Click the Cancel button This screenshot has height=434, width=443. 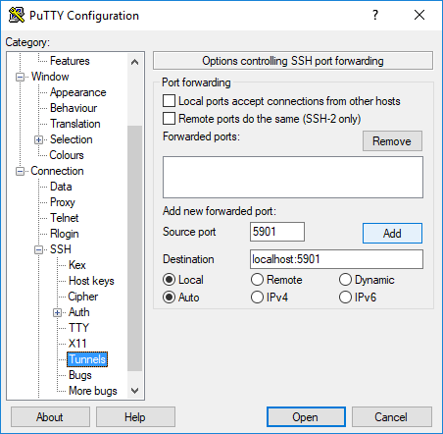coord(391,417)
